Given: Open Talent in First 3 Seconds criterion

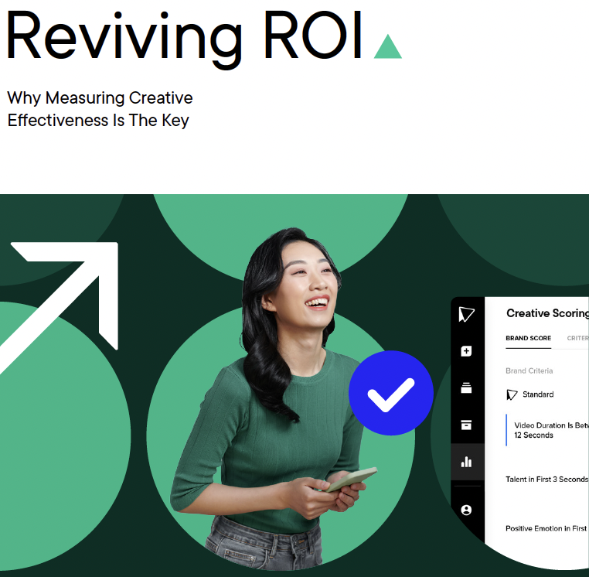Looking at the screenshot, I should click(546, 480).
